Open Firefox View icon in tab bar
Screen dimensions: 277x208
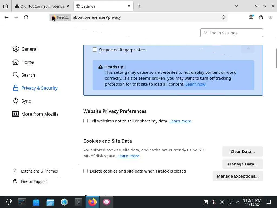(5, 6)
